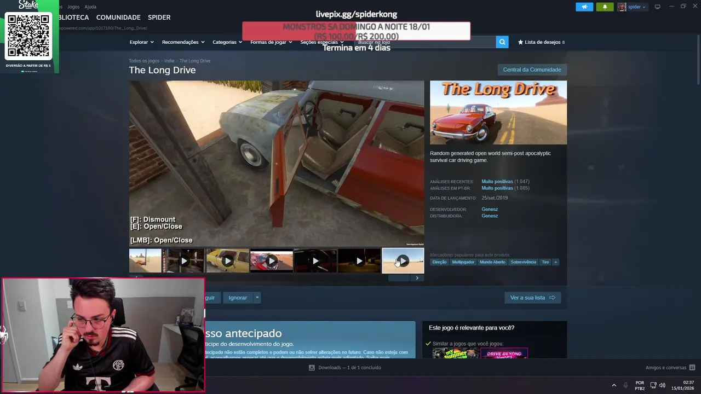The width and height of the screenshot is (701, 394).
Task: Expand the Recomendações dropdown menu
Action: pos(183,42)
